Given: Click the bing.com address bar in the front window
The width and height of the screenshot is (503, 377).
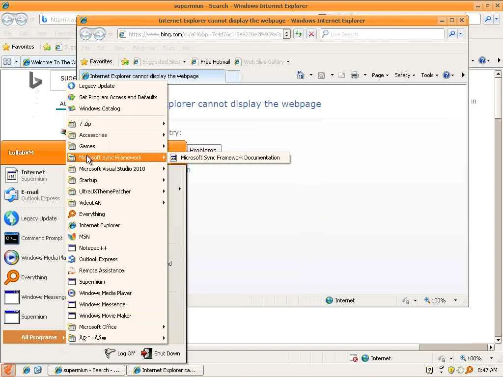Looking at the screenshot, I should pos(204,34).
